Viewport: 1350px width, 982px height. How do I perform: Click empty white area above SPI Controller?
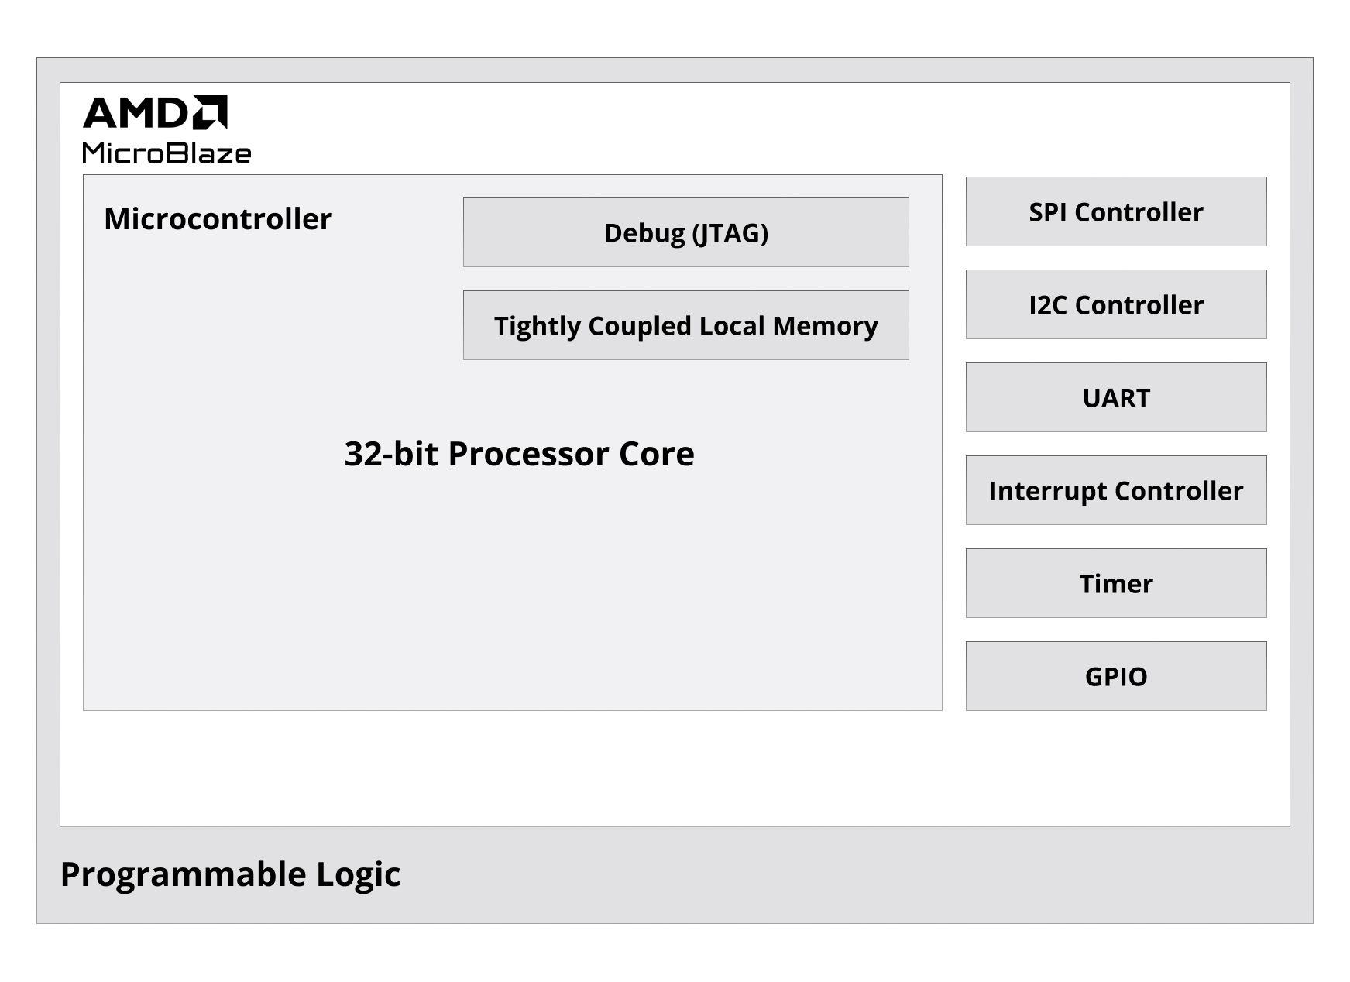tap(1115, 128)
